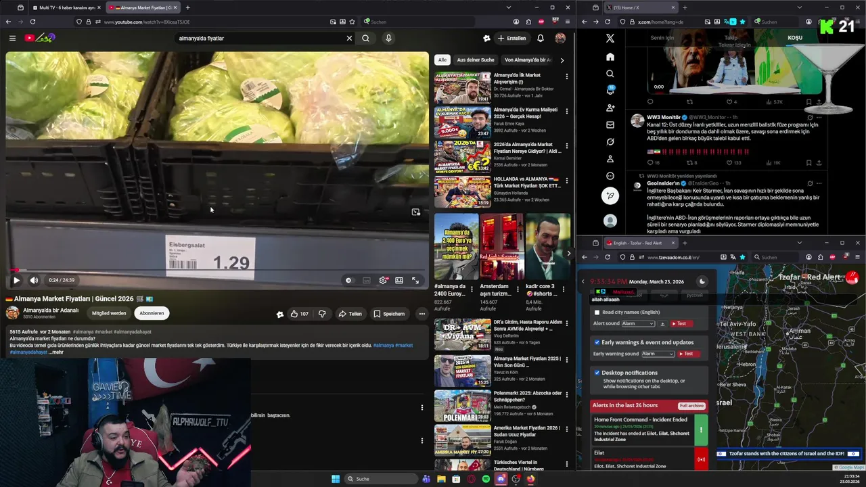The width and height of the screenshot is (866, 487).
Task: Open Explore search in X sidebar
Action: tap(610, 74)
